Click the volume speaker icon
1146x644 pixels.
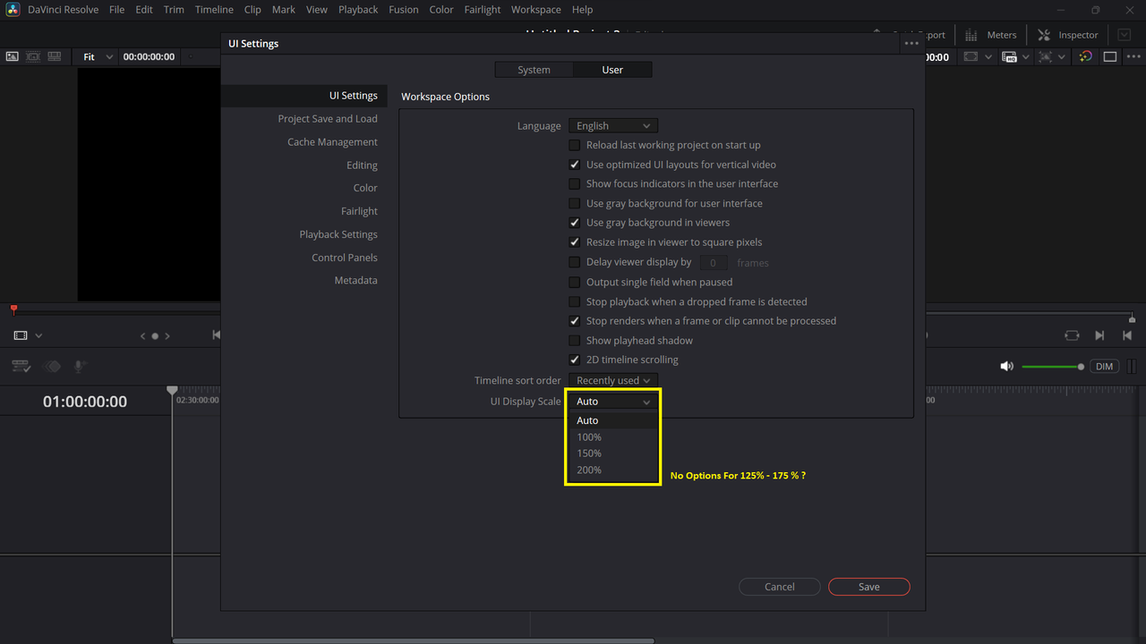(x=1007, y=367)
